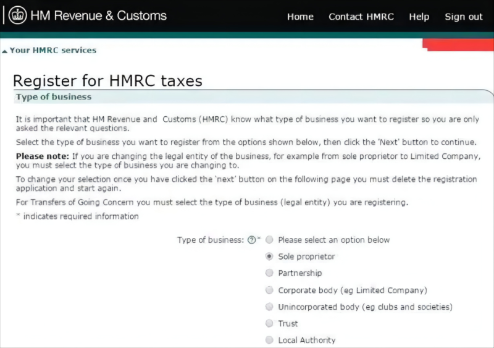Open Contact HMRC in the header
The width and height of the screenshot is (494, 348).
361,17
